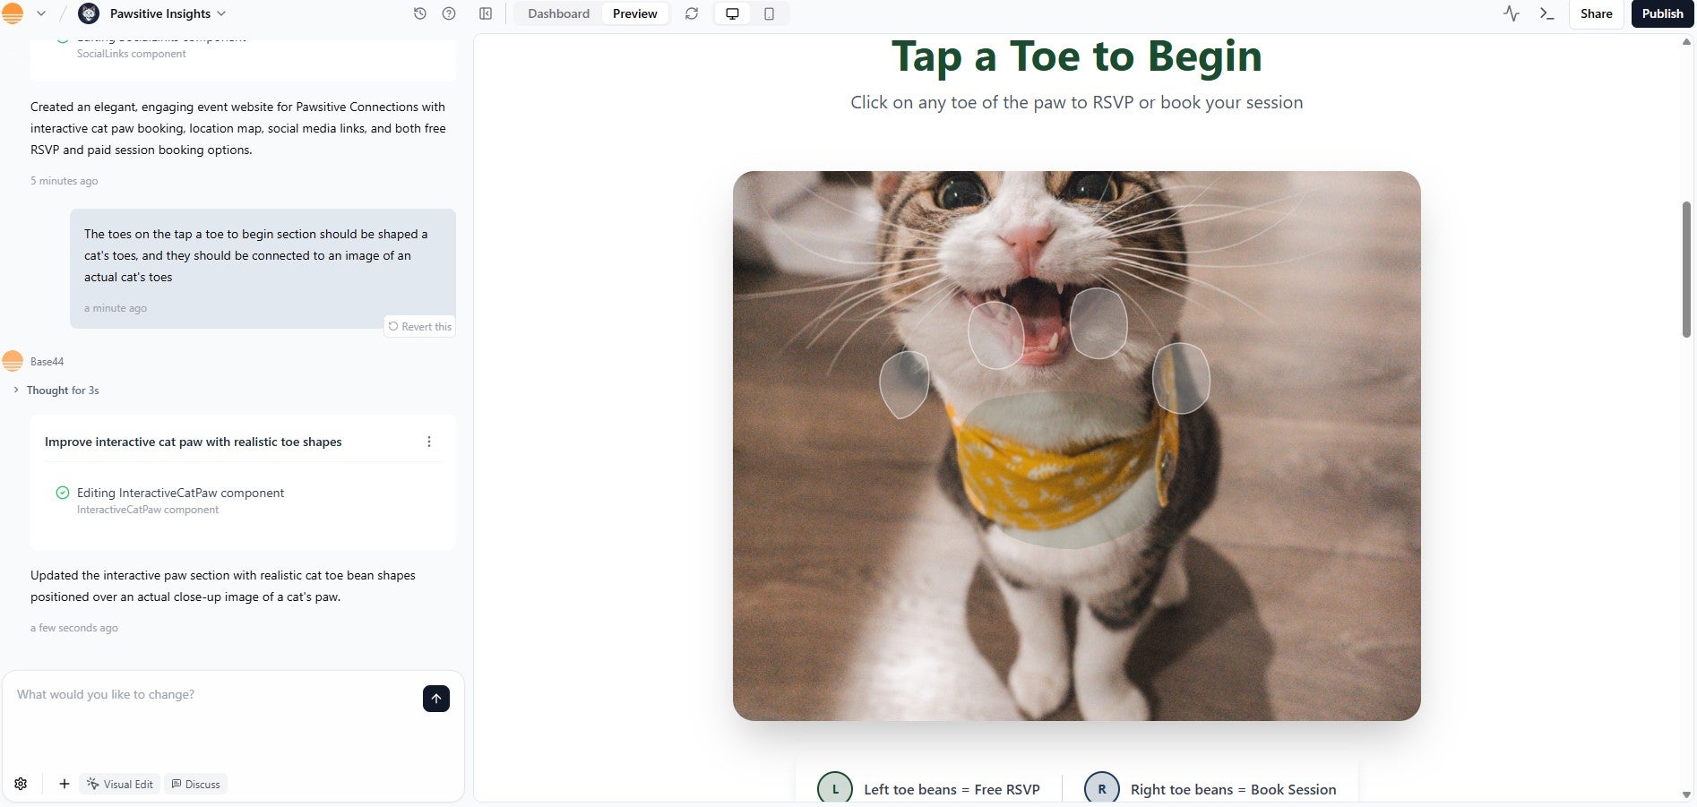Publish the website
Screen dimensions: 1697x807
(1662, 13)
